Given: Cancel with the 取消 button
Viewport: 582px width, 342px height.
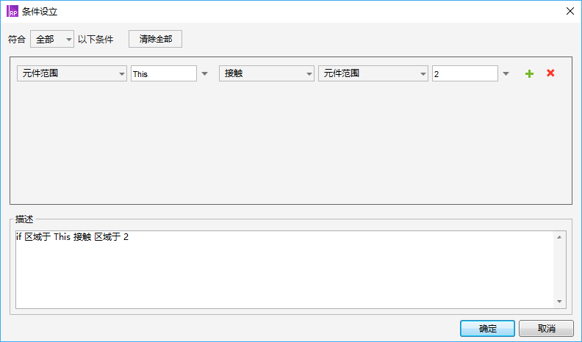Looking at the screenshot, I should point(546,328).
